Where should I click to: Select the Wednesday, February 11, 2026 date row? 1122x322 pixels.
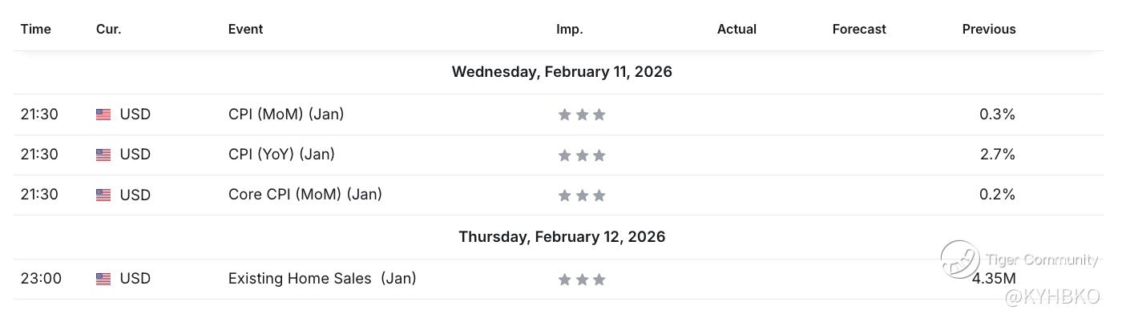pos(562,72)
